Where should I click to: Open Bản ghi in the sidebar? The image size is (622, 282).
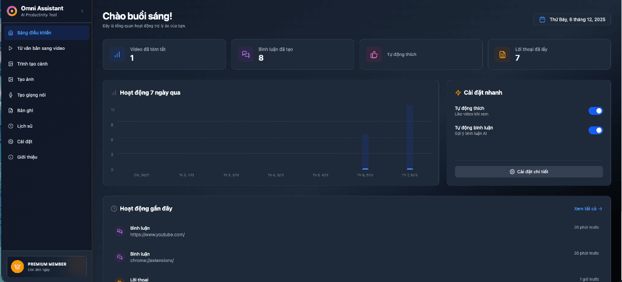tap(47, 111)
